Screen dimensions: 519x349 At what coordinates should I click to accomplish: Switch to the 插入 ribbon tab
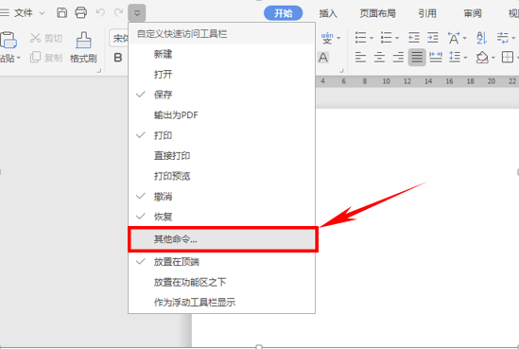pos(328,13)
